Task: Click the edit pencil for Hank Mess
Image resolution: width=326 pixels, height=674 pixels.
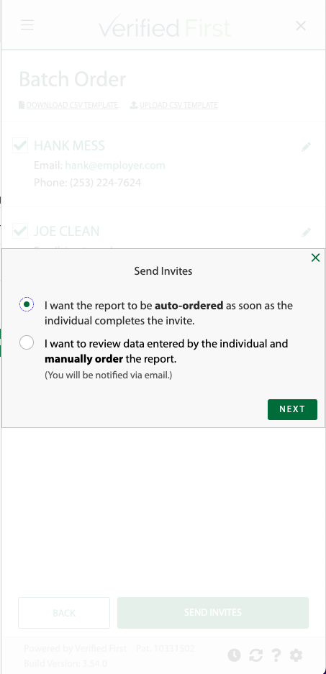Action: [306, 147]
